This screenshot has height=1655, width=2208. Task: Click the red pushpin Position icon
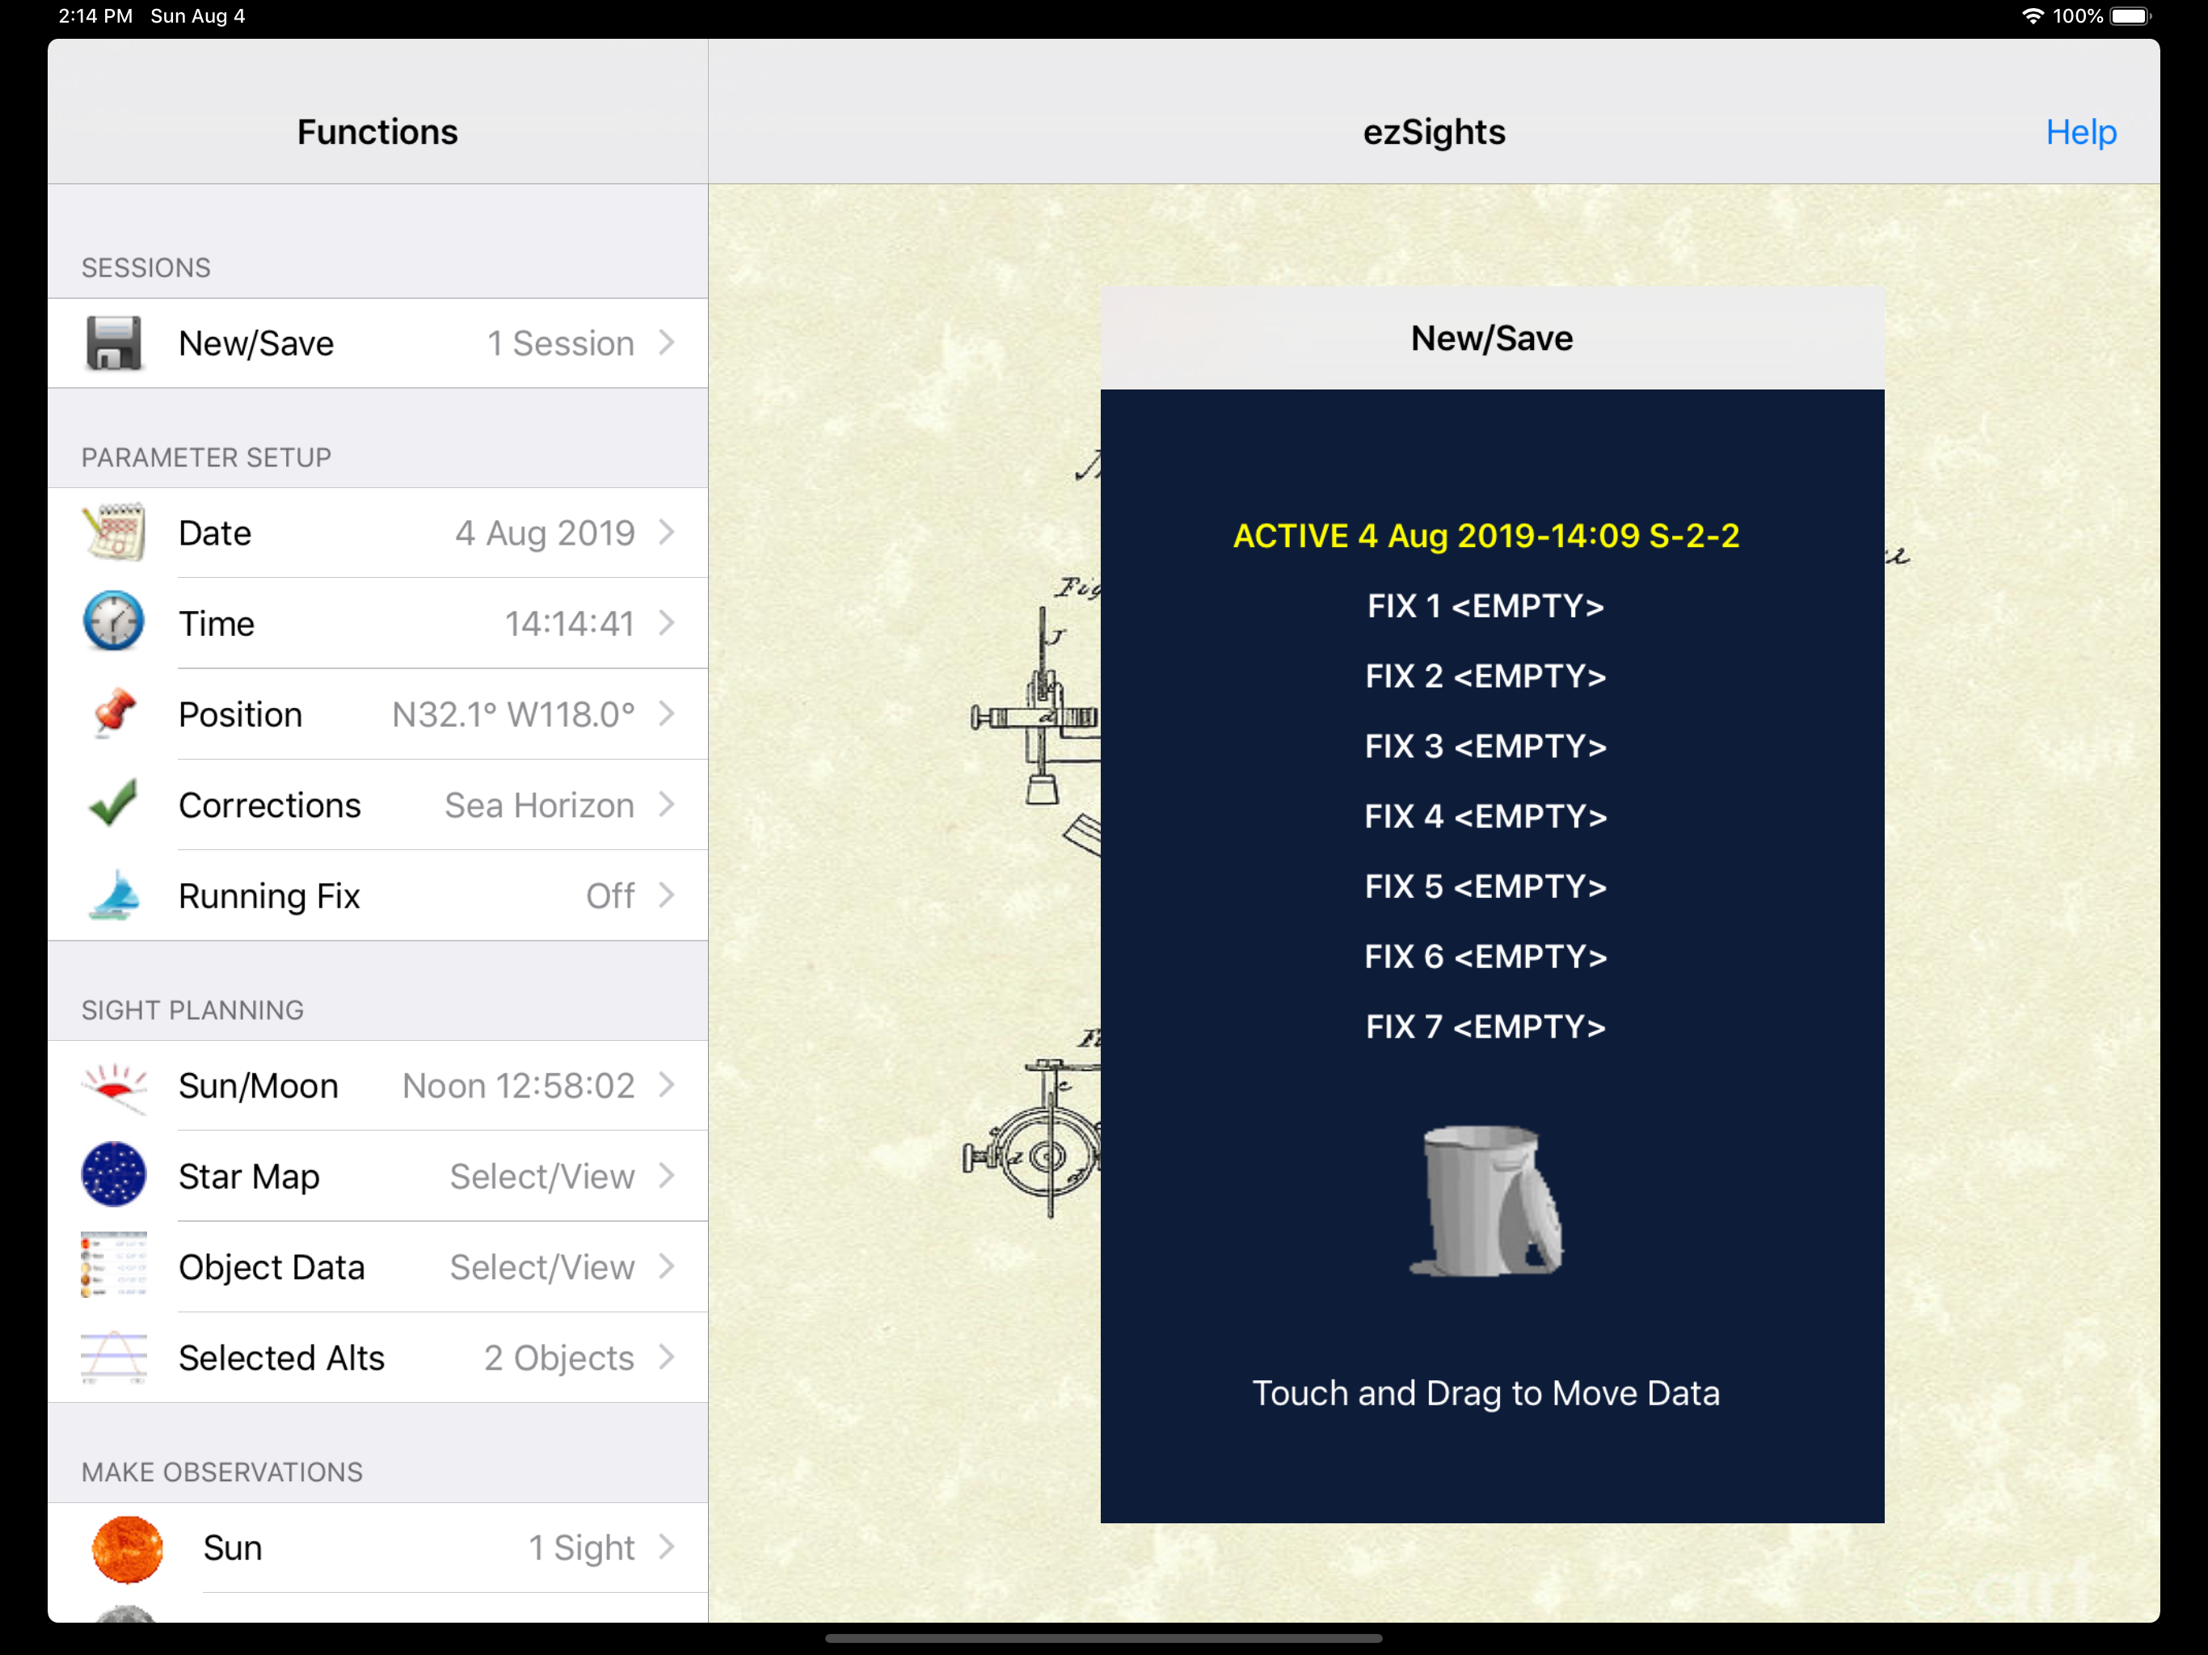pyautogui.click(x=113, y=714)
